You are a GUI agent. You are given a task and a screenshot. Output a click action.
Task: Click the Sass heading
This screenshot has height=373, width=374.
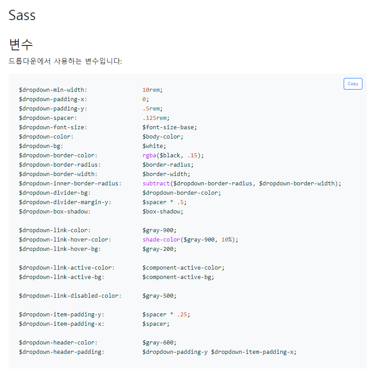point(22,15)
